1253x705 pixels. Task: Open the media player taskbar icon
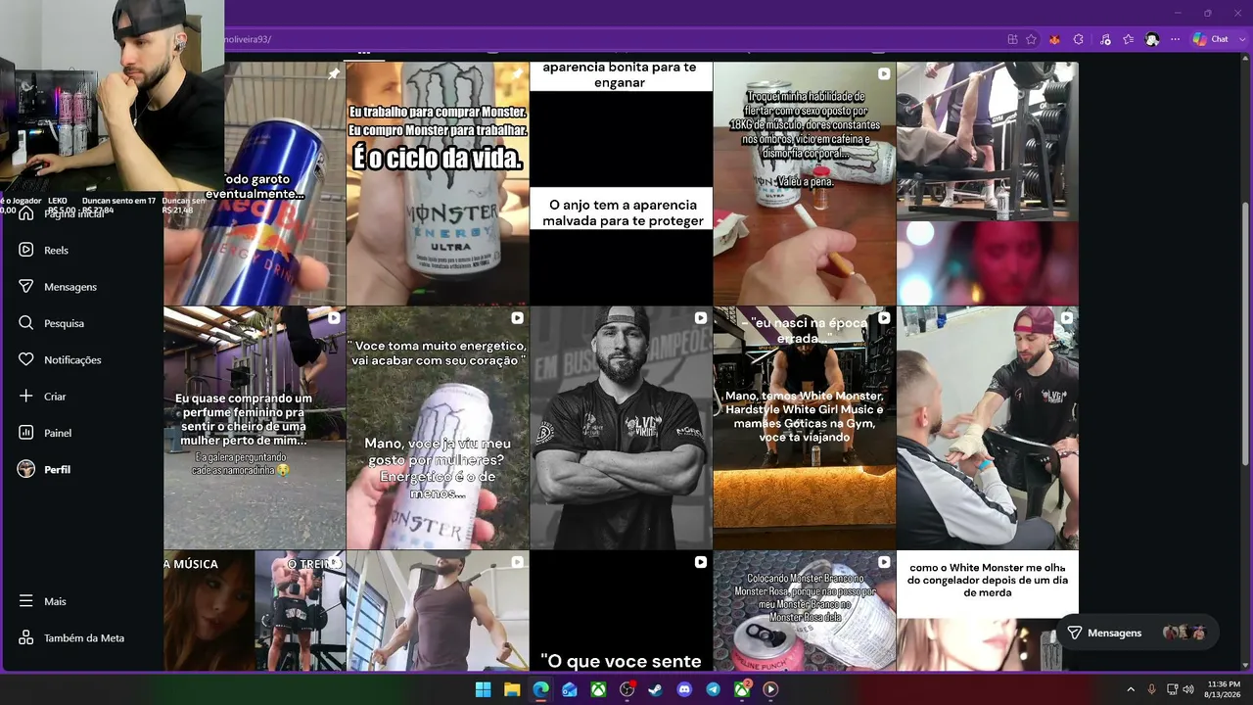[x=770, y=689]
